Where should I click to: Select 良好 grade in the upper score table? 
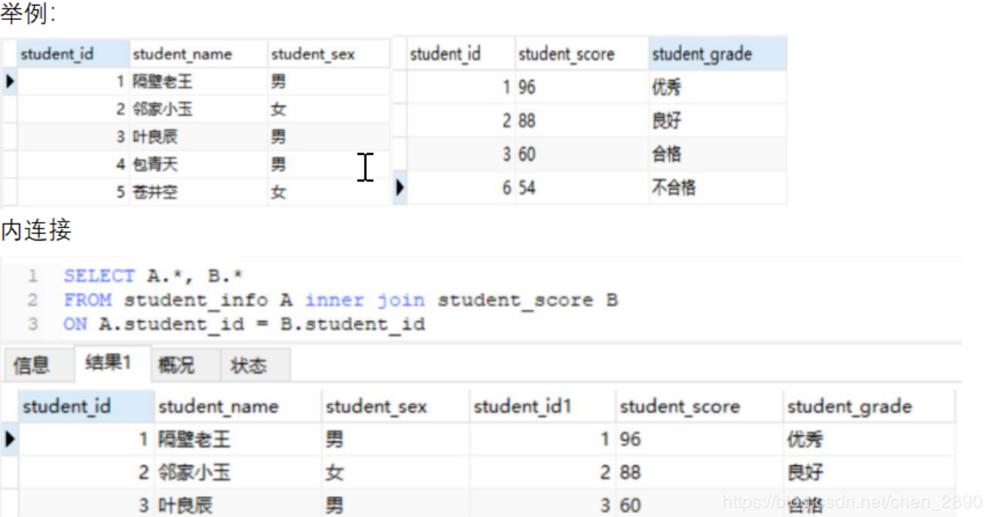[718, 121]
